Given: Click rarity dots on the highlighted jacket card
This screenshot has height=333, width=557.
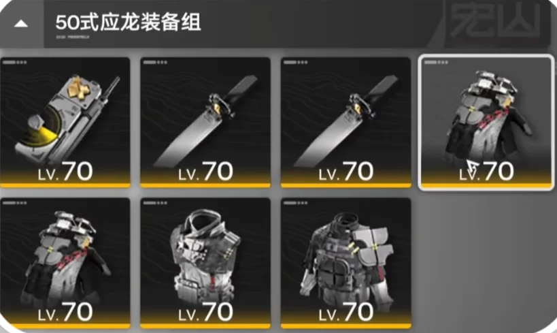Looking at the screenshot, I should pos(436,62).
